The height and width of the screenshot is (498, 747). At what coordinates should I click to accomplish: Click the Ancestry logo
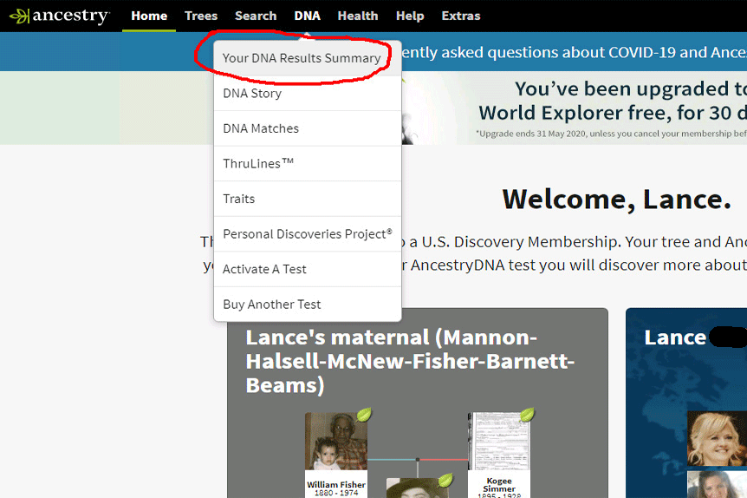[x=60, y=16]
